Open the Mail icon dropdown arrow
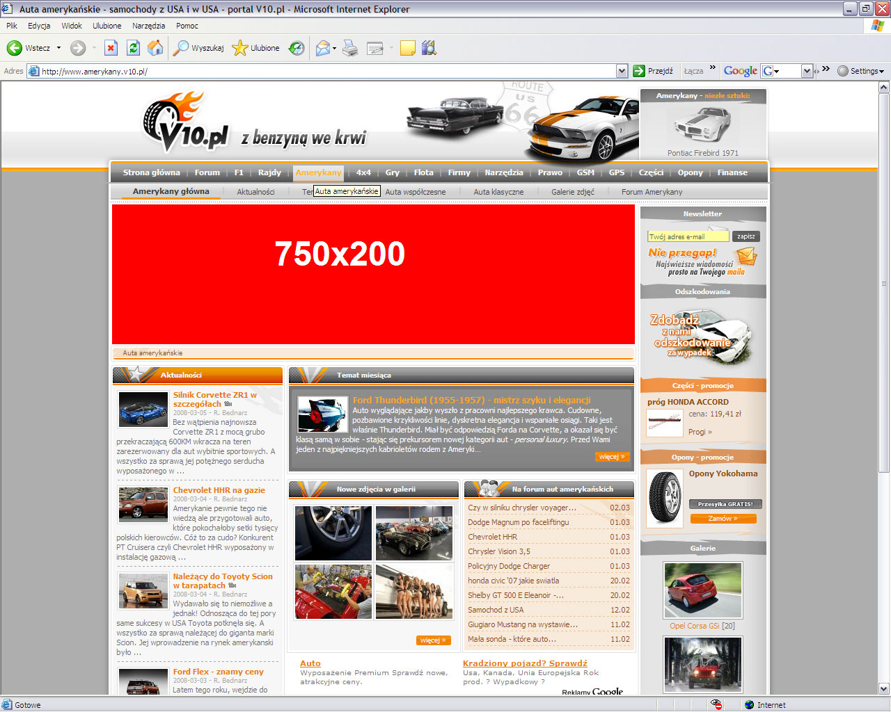 334,49
